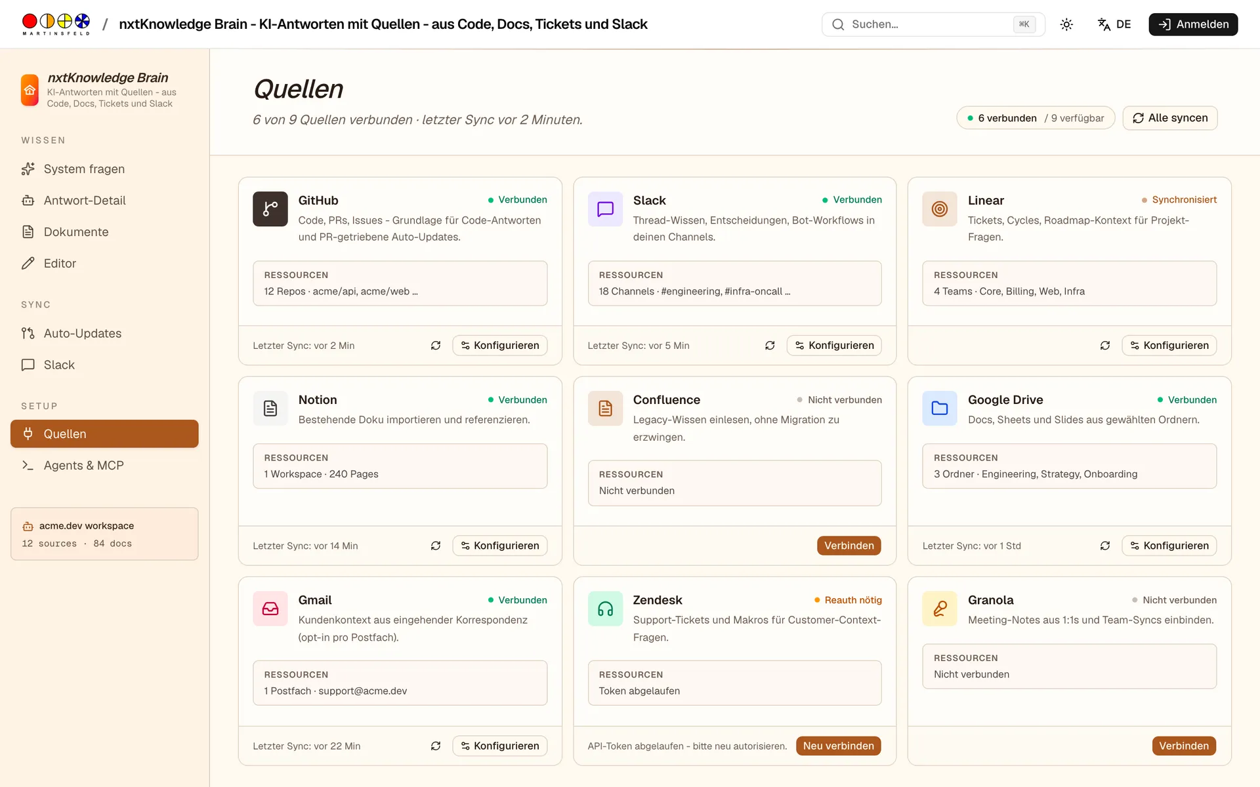This screenshot has height=787, width=1260.
Task: Click Konfigurieren on the Slack card
Action: 834,346
